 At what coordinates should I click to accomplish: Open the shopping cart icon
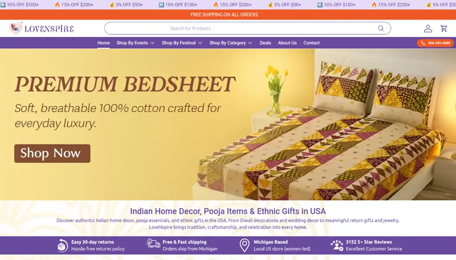coord(444,28)
